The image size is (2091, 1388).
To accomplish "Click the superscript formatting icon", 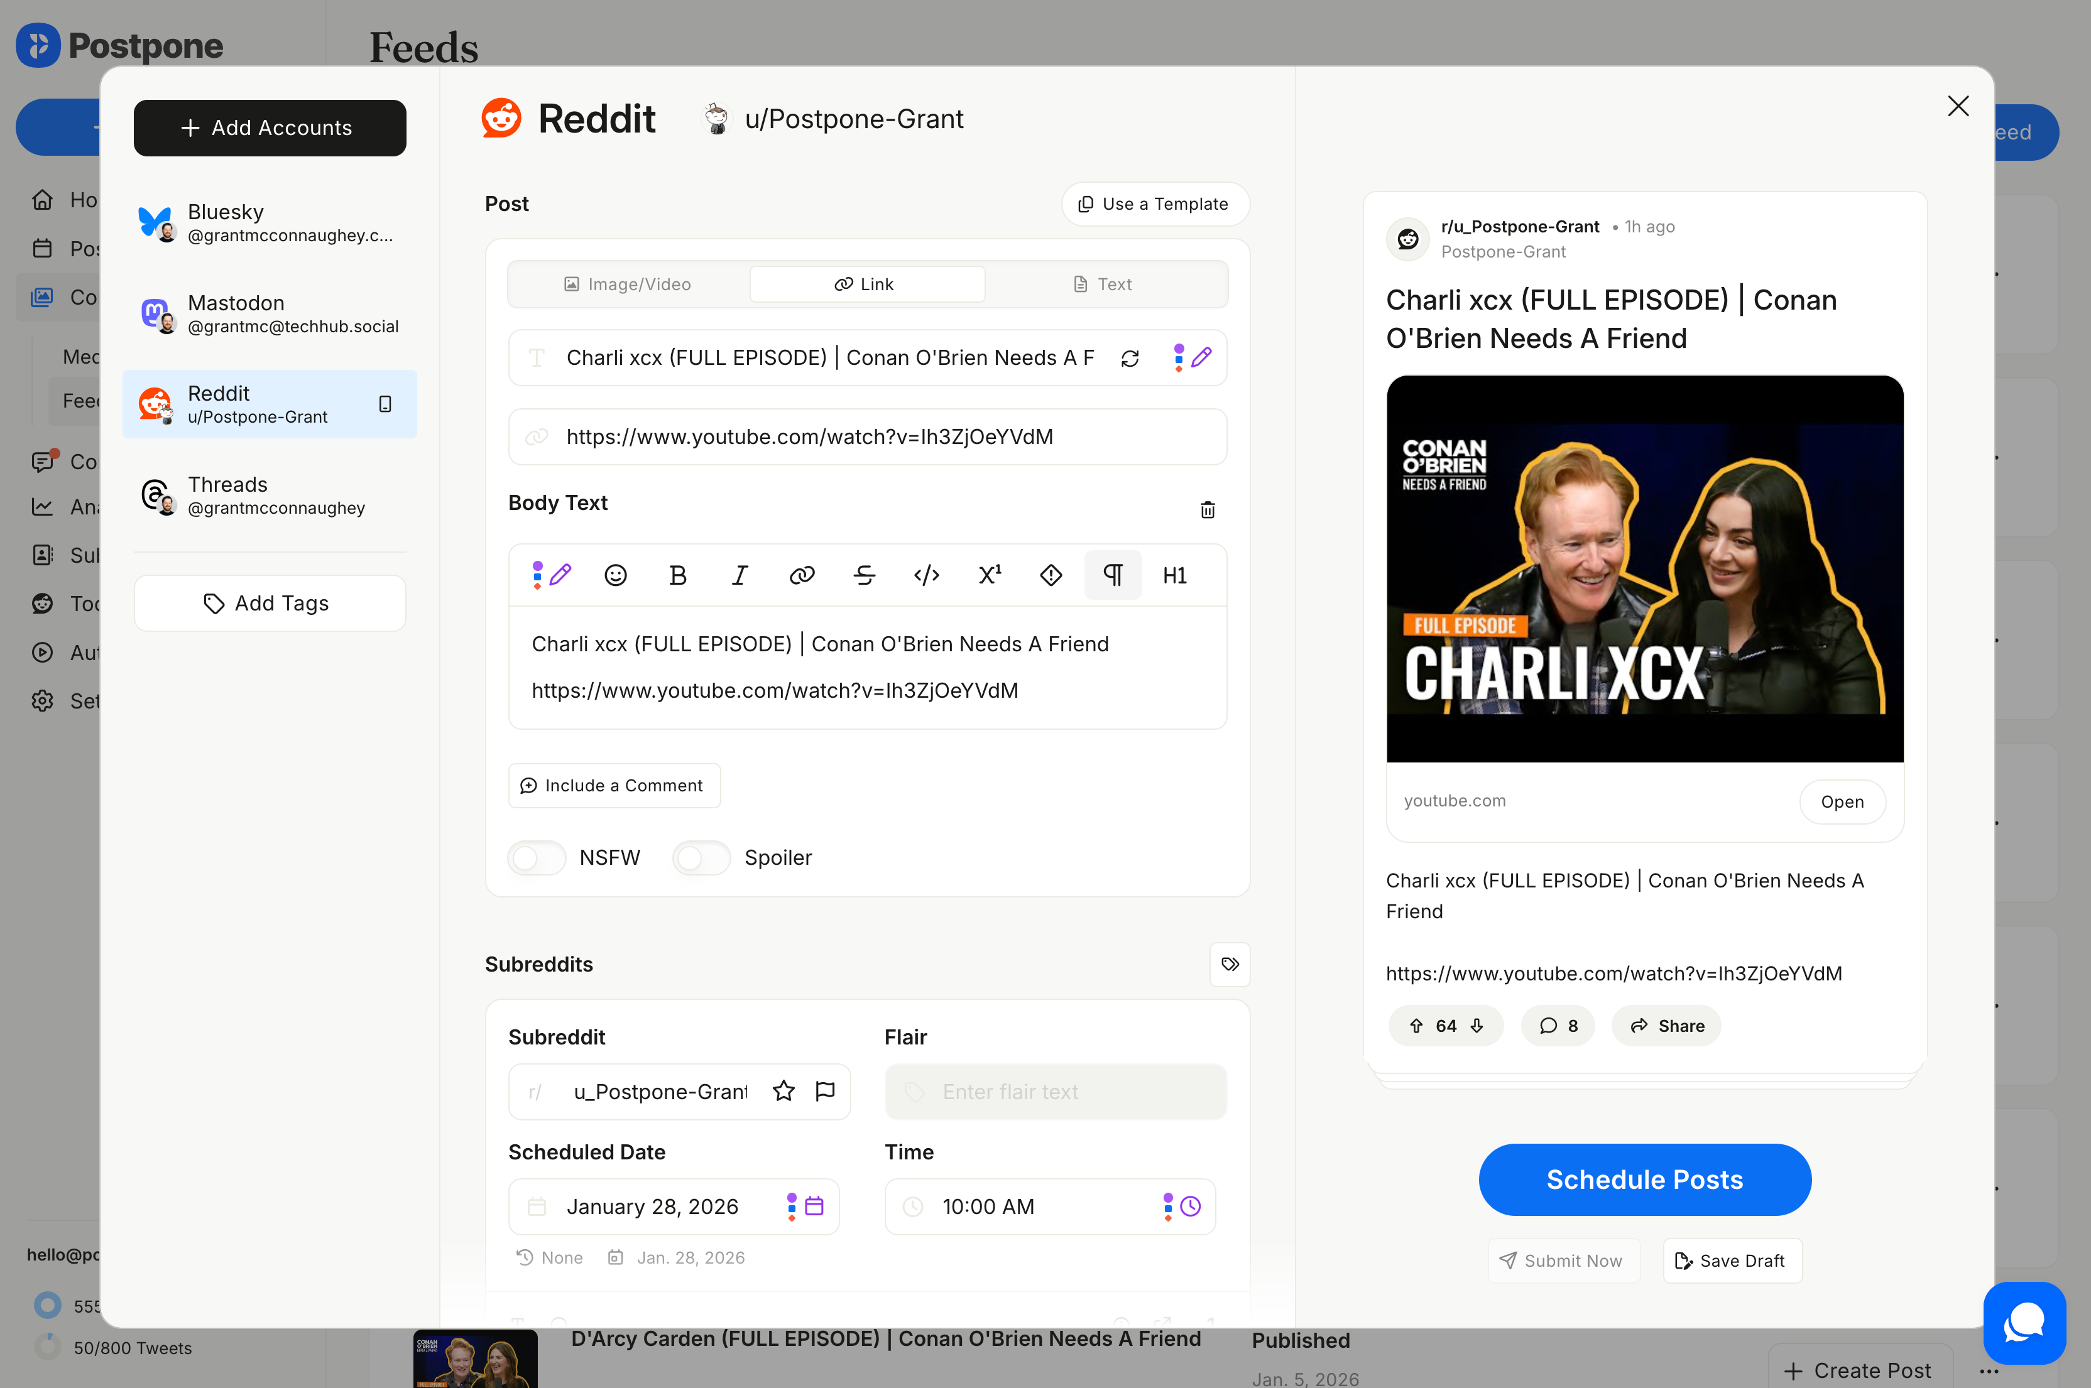I will pyautogui.click(x=989, y=575).
